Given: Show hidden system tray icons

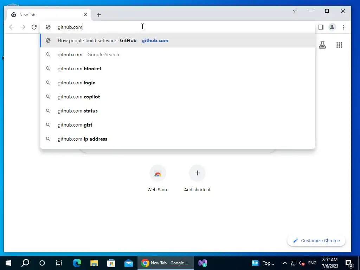Looking at the screenshot, I should (x=285, y=263).
